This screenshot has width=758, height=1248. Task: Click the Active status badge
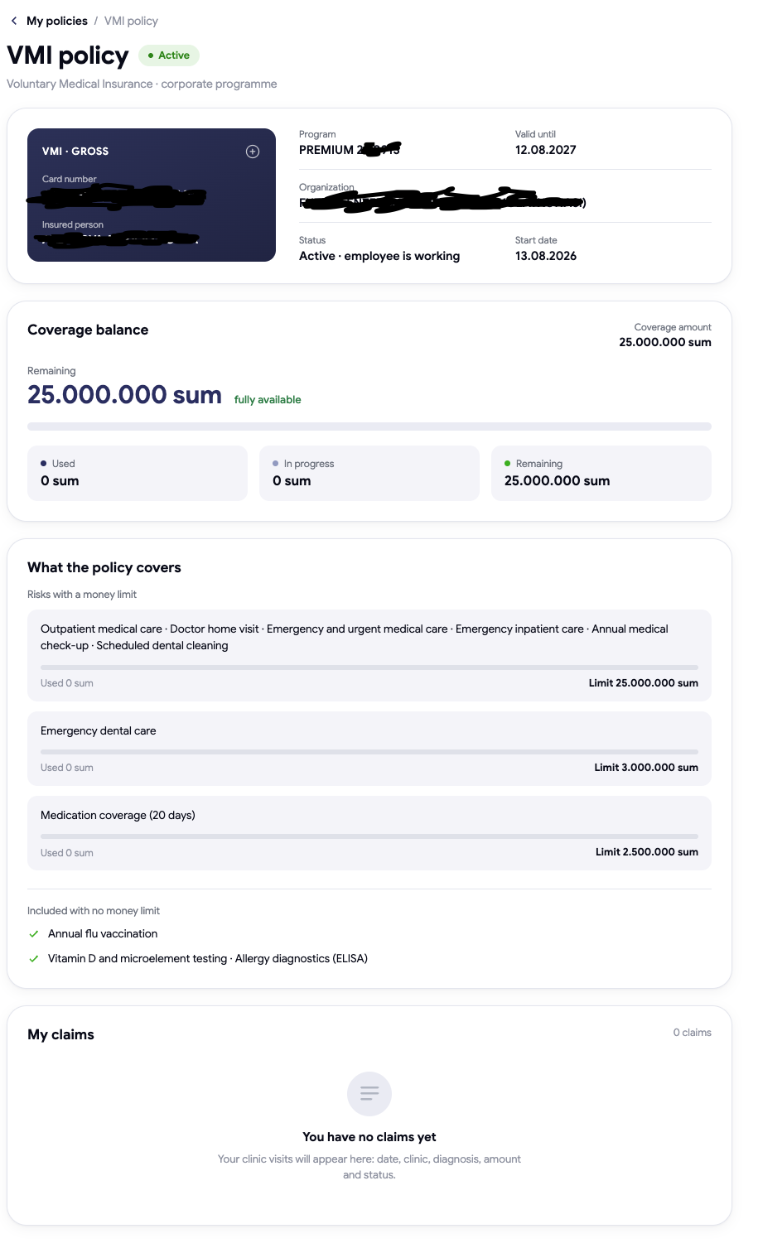point(169,55)
